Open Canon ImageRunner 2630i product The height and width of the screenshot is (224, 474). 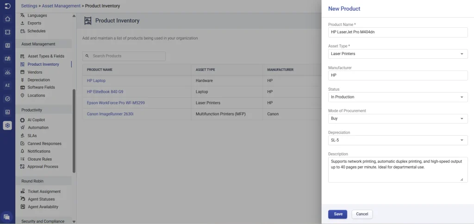point(110,114)
